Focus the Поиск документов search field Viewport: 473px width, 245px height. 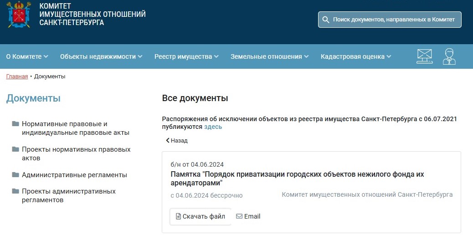tap(390, 20)
